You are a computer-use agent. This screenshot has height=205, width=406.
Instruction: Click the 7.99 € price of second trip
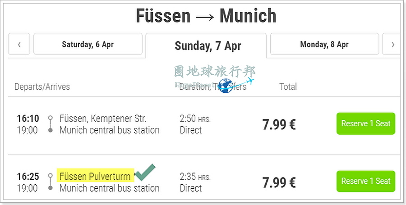pyautogui.click(x=279, y=182)
